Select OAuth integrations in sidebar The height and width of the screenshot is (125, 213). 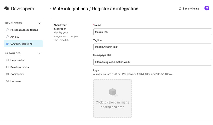click(x=23, y=44)
